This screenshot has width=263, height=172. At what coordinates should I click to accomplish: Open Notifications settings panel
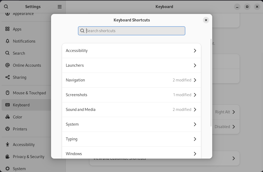coord(26,41)
